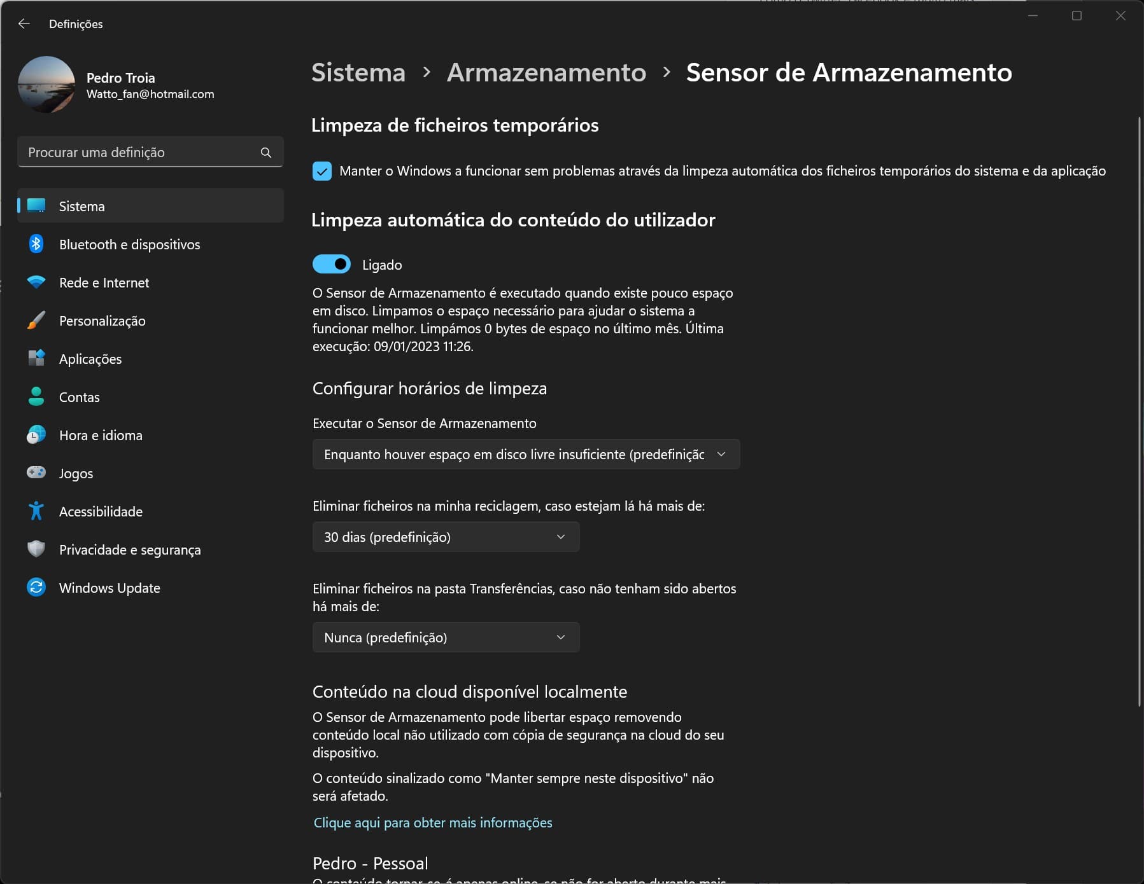1144x884 pixels.
Task: Uncheck the automatic temporary files cleanup checkbox
Action: pos(322,171)
